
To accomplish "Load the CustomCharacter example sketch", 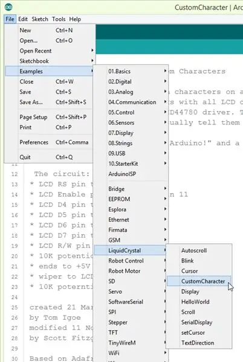I will coord(199,281).
